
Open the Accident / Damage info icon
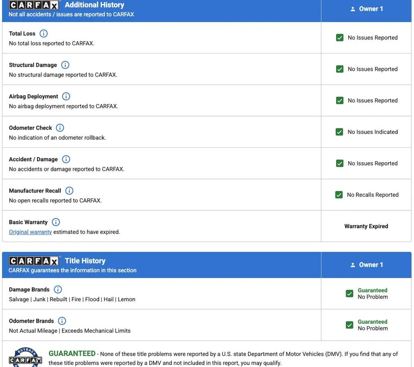(x=66, y=160)
